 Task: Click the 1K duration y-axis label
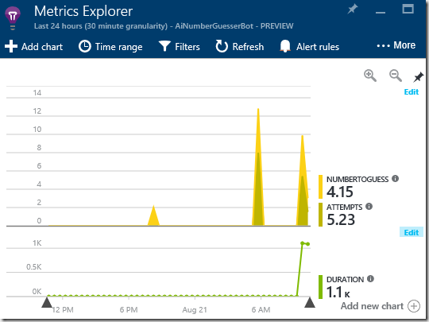(x=37, y=242)
